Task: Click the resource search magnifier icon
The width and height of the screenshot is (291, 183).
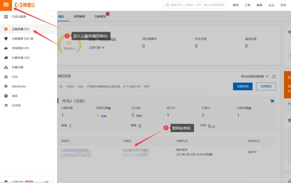Action: 61,87
